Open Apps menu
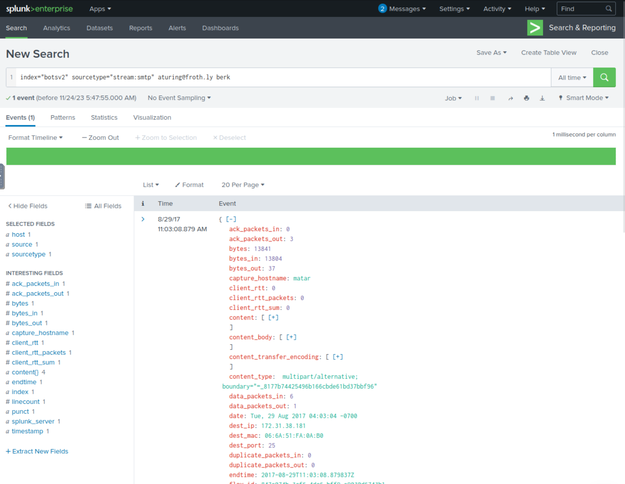The width and height of the screenshot is (625, 484). pos(100,9)
